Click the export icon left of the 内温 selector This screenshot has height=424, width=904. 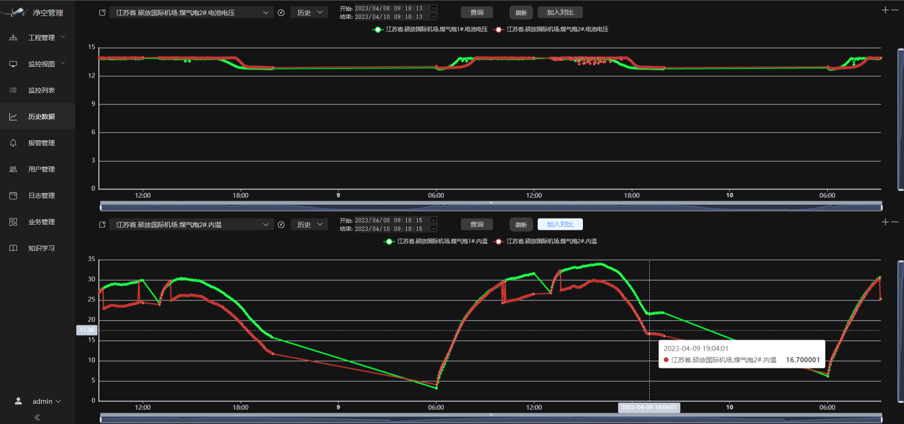(x=102, y=225)
